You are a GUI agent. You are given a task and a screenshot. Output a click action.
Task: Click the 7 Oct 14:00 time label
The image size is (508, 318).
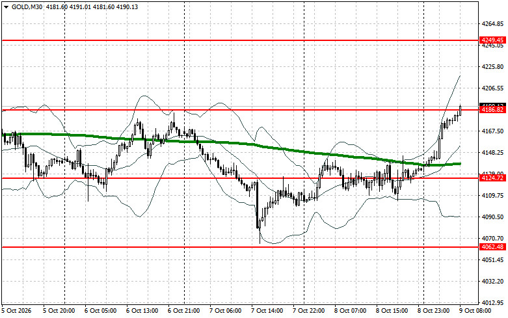tap(267, 311)
